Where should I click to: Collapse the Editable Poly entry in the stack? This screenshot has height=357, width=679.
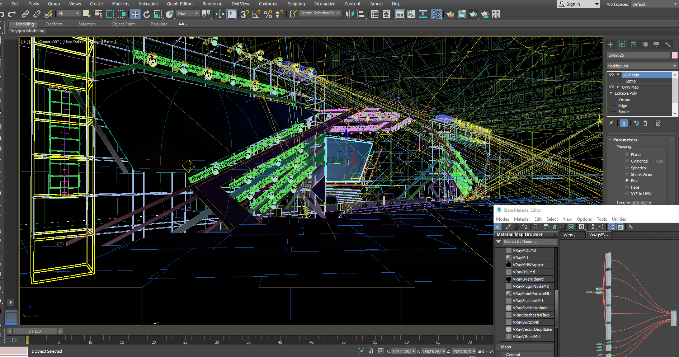tap(611, 93)
